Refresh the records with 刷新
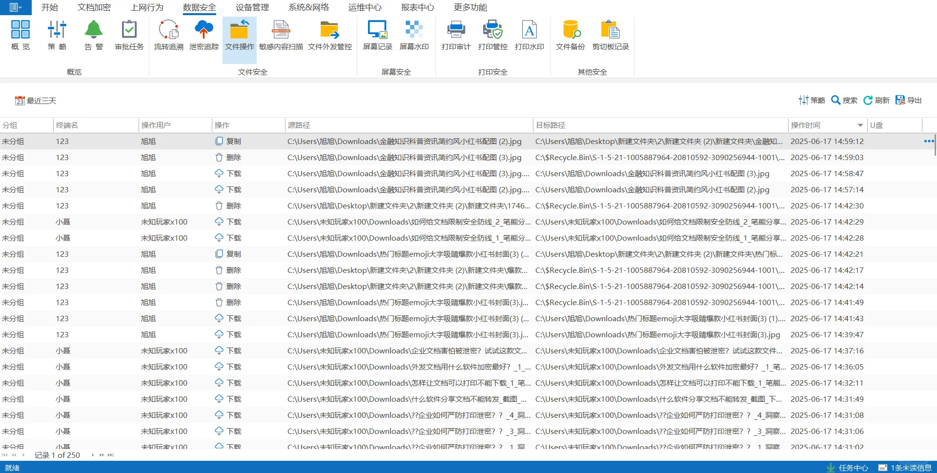937x473 pixels. (877, 100)
